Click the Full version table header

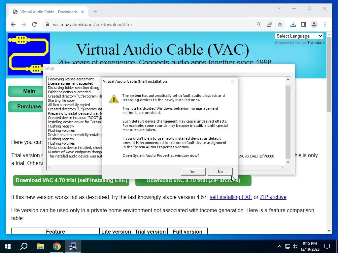tap(187, 232)
